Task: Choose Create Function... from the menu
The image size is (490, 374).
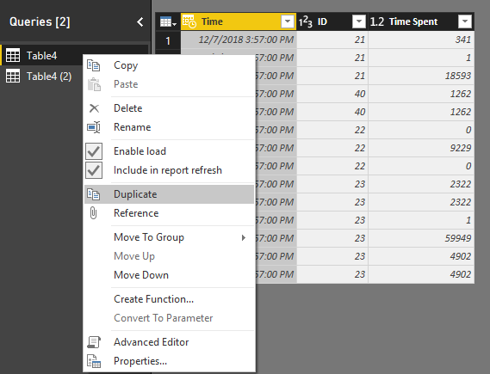Action: tap(169, 299)
